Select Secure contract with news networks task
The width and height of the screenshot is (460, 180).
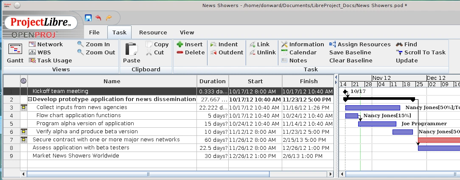pyautogui.click(x=106, y=140)
